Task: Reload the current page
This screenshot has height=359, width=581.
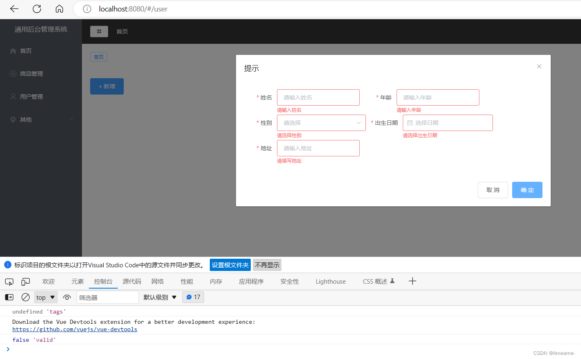Action: [x=36, y=9]
